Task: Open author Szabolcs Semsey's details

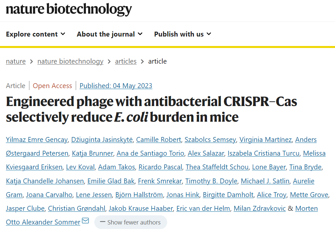Action: click(210, 140)
